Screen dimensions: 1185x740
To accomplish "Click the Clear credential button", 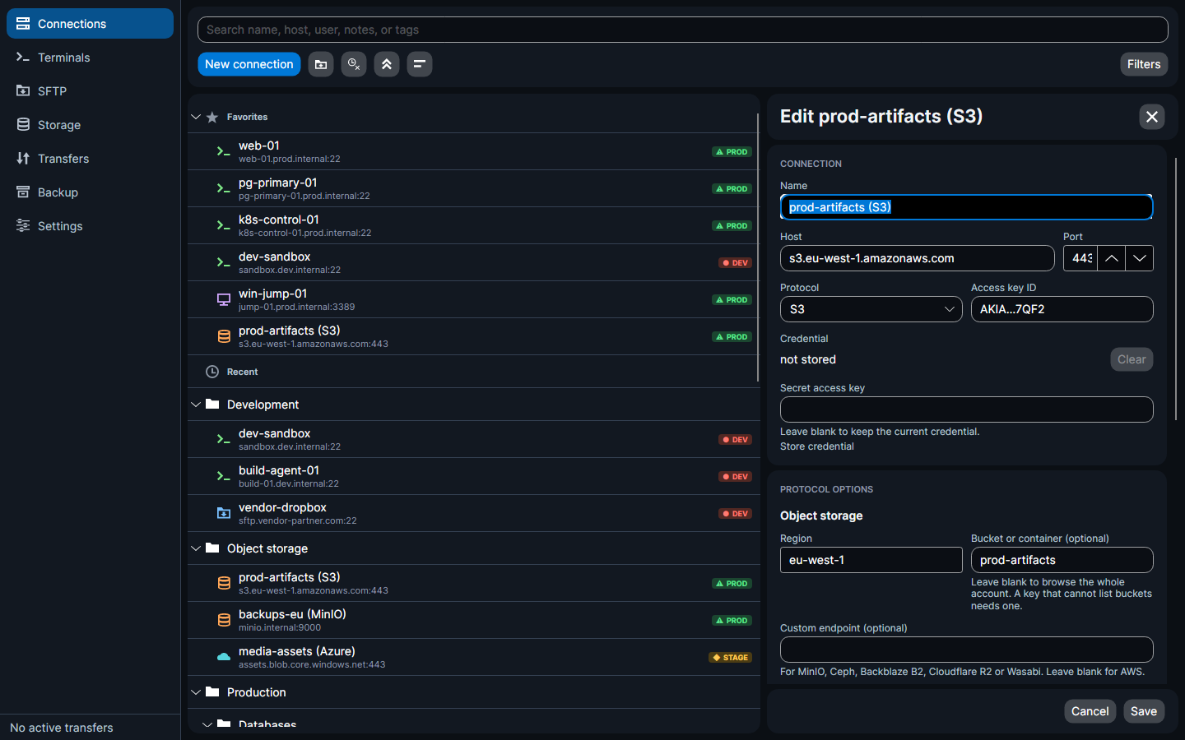I will point(1132,359).
